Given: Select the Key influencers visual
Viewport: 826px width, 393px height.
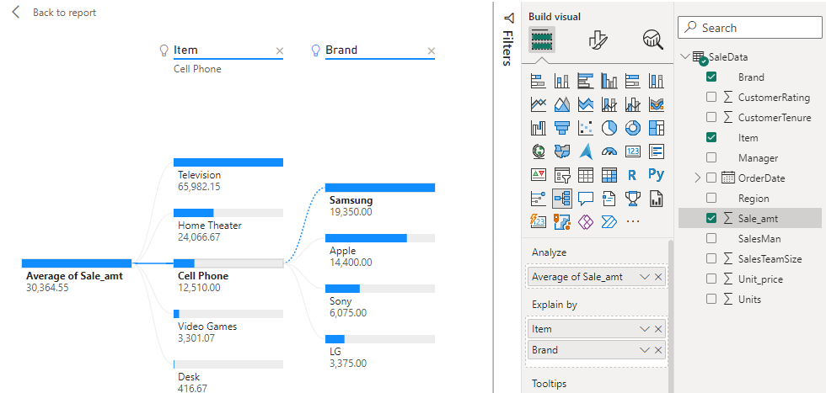Looking at the screenshot, I should coord(539,199).
